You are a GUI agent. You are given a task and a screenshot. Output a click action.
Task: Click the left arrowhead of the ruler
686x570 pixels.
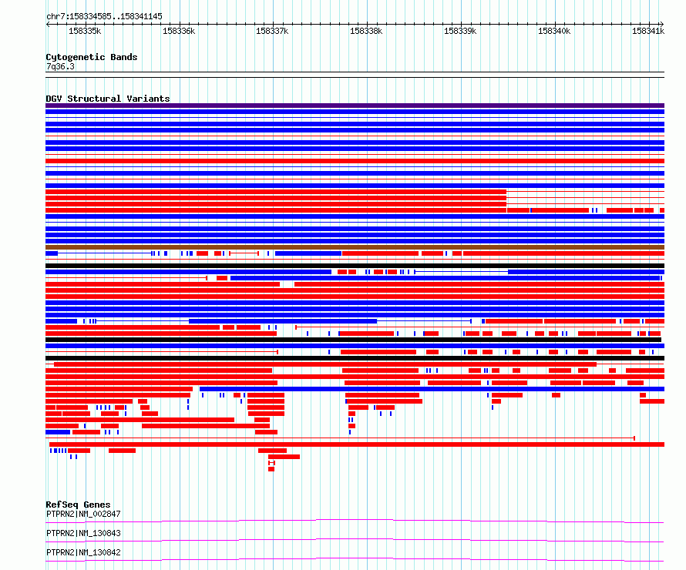pyautogui.click(x=48, y=25)
